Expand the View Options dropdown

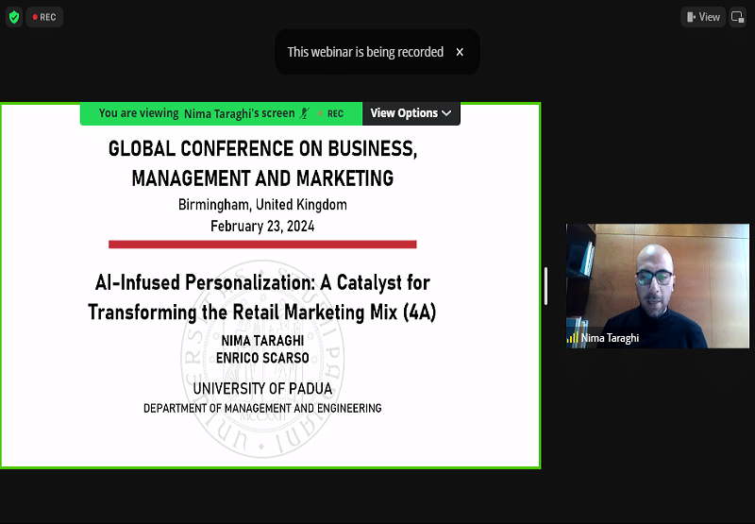(x=411, y=113)
